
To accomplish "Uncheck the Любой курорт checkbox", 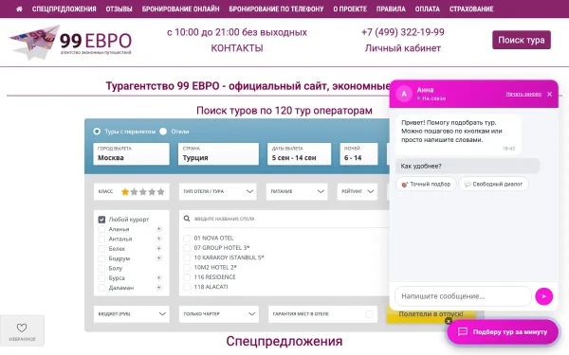I will pos(101,220).
